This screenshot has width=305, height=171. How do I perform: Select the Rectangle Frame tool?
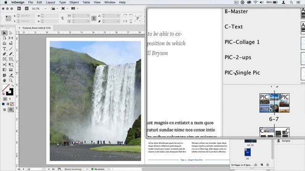[4, 59]
